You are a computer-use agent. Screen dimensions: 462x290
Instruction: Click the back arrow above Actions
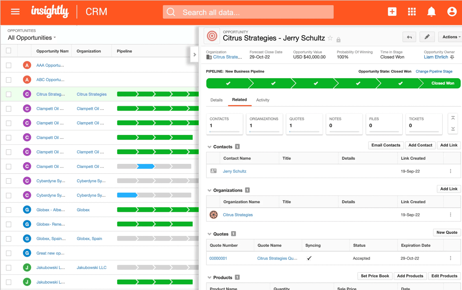tap(409, 37)
